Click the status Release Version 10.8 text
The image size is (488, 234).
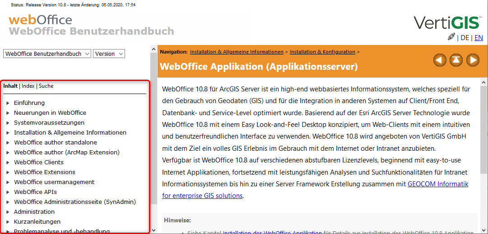pos(73,5)
